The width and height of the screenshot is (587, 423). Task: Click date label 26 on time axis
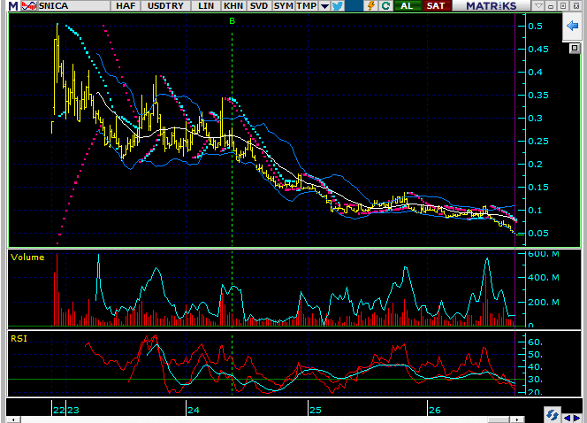tap(435, 410)
